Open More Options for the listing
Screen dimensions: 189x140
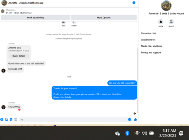[104, 17]
